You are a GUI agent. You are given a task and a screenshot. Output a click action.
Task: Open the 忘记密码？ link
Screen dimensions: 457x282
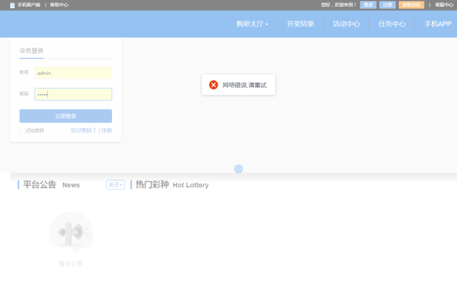click(x=83, y=131)
